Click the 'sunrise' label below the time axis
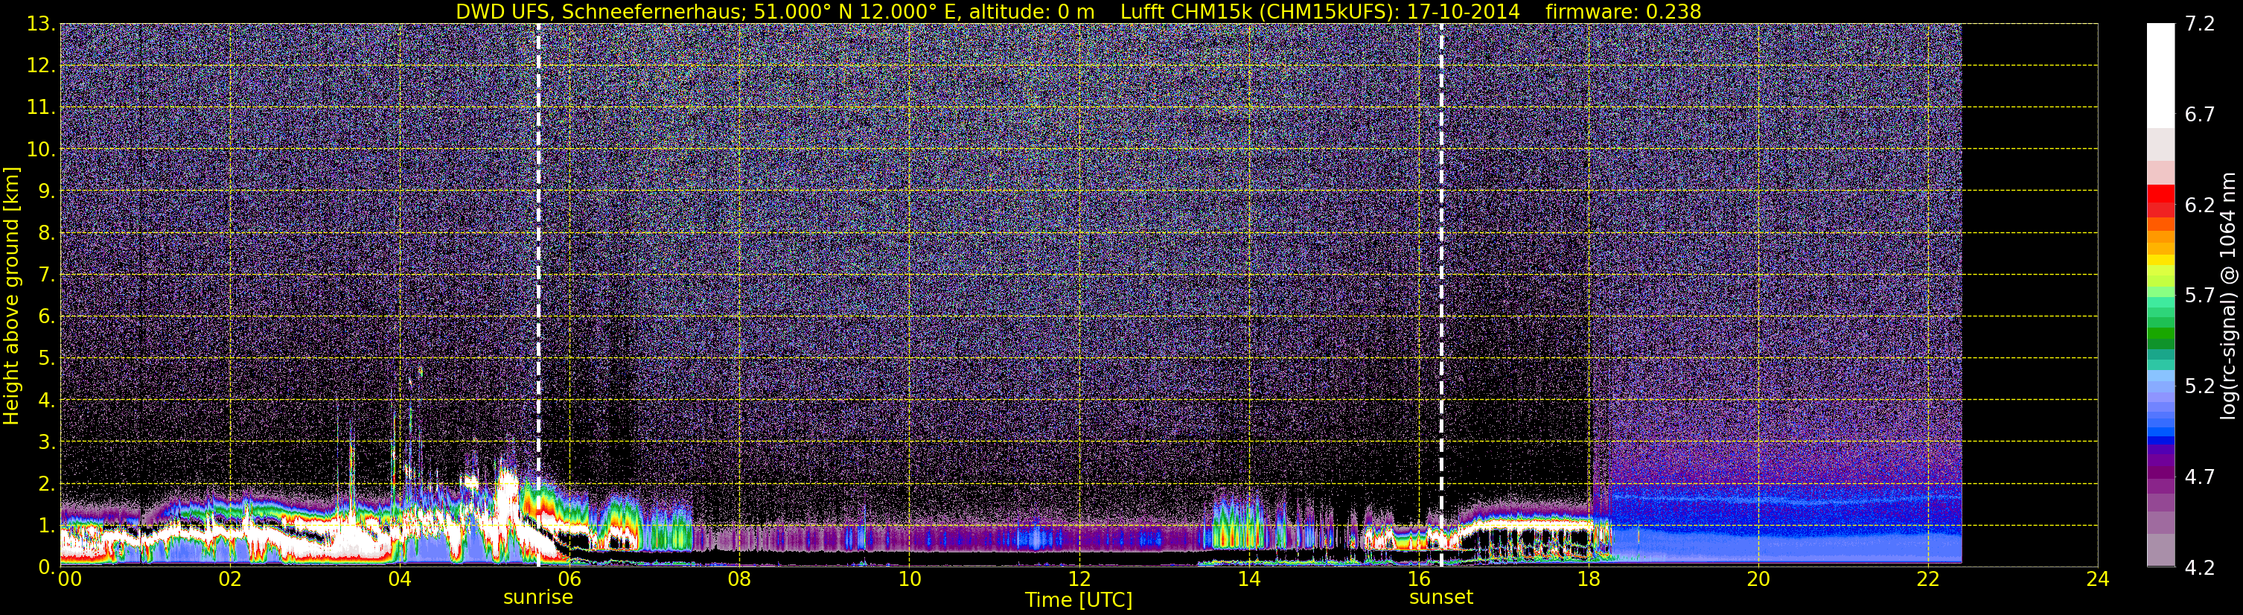Image resolution: width=2243 pixels, height=615 pixels. 538,598
